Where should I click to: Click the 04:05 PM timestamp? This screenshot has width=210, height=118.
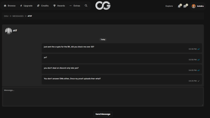pyautogui.click(x=193, y=70)
